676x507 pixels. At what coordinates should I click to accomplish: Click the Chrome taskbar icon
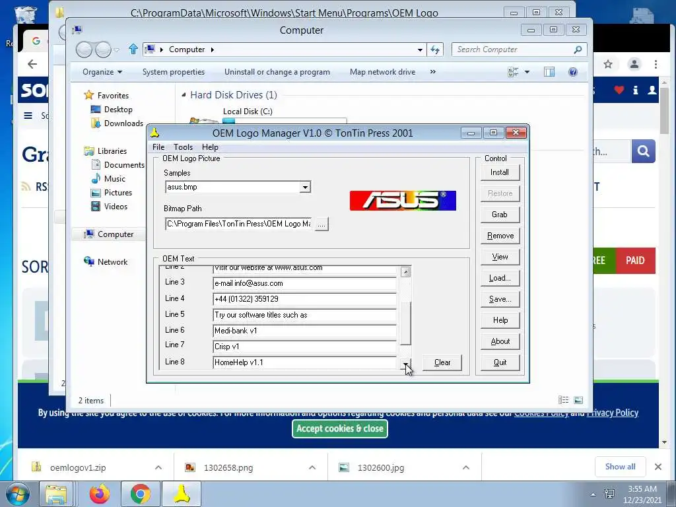click(x=140, y=494)
